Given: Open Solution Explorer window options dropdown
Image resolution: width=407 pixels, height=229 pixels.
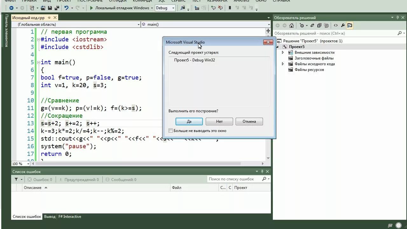Looking at the screenshot, I should click(393, 18).
